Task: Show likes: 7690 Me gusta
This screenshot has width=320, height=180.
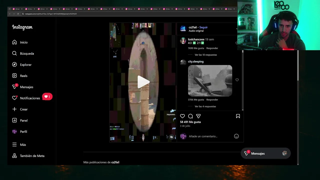Action: (196, 48)
